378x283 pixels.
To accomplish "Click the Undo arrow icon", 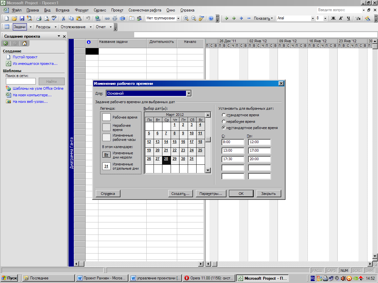I will pyautogui.click(x=88, y=18).
